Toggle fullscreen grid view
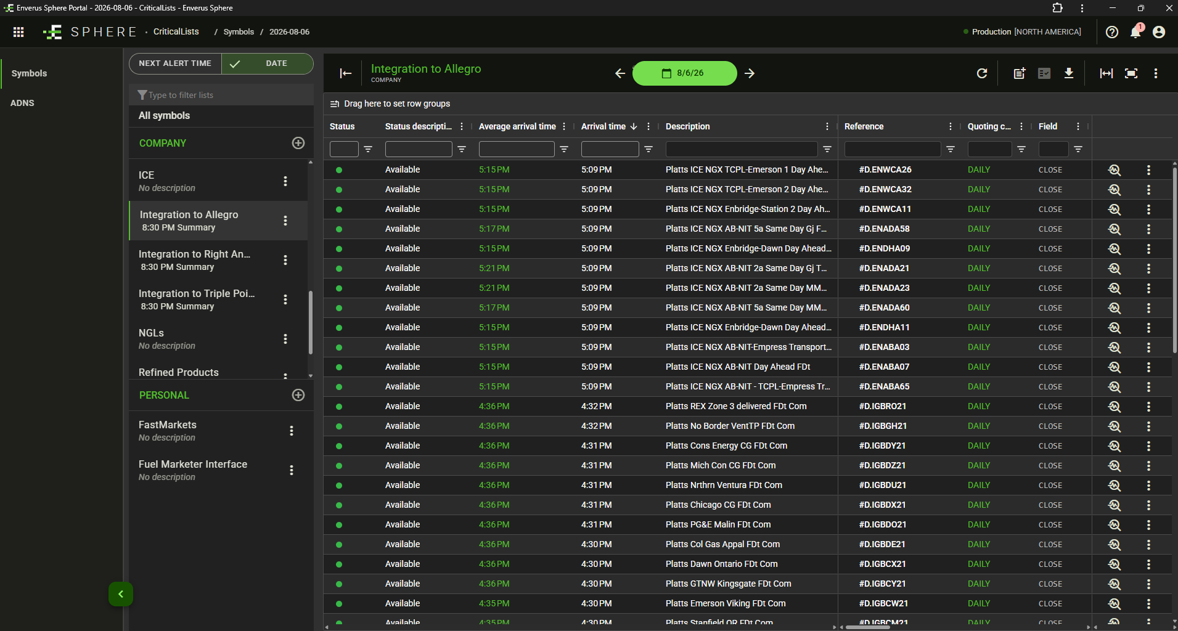This screenshot has width=1178, height=631. tap(1131, 73)
